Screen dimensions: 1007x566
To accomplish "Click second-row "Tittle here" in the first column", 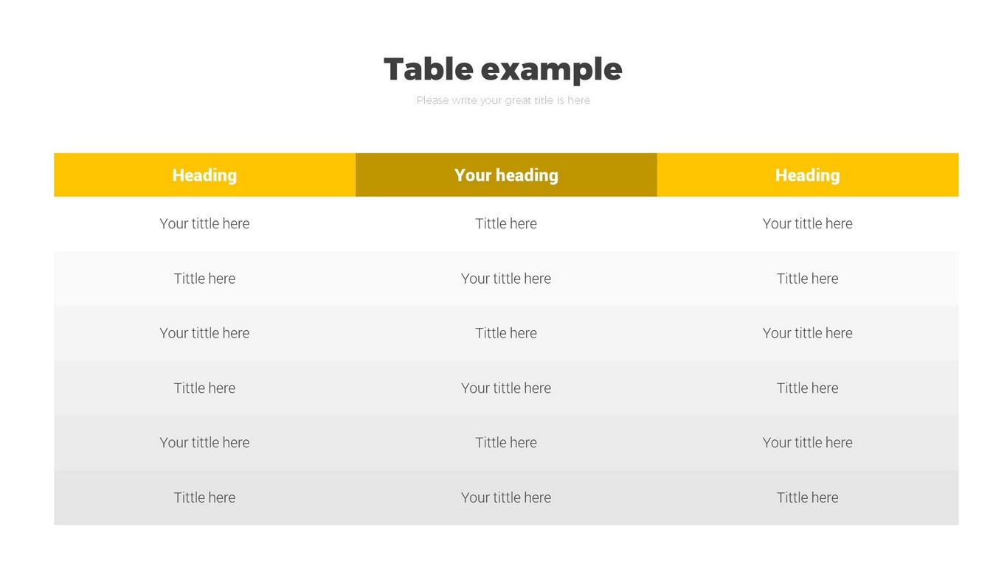I will 204,279.
